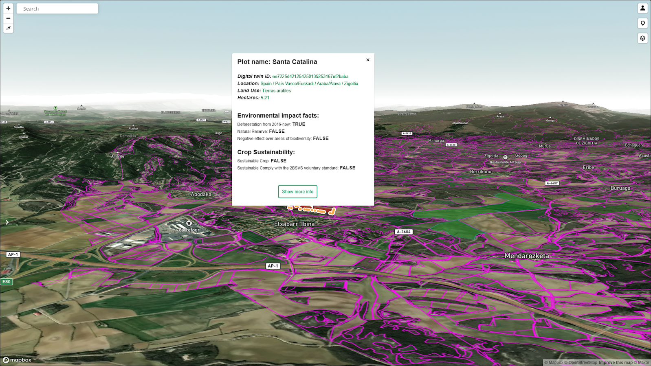
Task: Click Improve this map link
Action: tap(616, 363)
